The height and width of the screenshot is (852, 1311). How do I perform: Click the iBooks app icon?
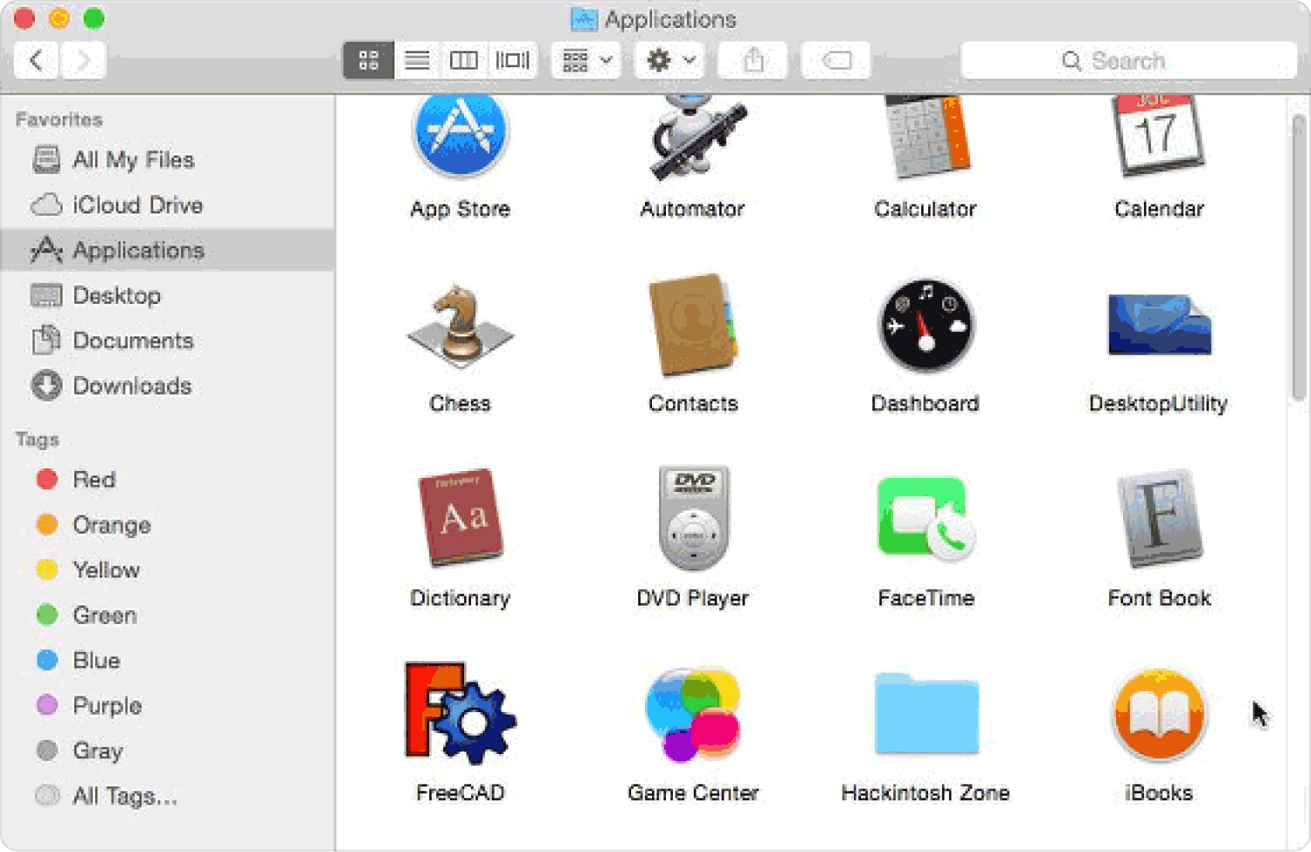(1159, 715)
